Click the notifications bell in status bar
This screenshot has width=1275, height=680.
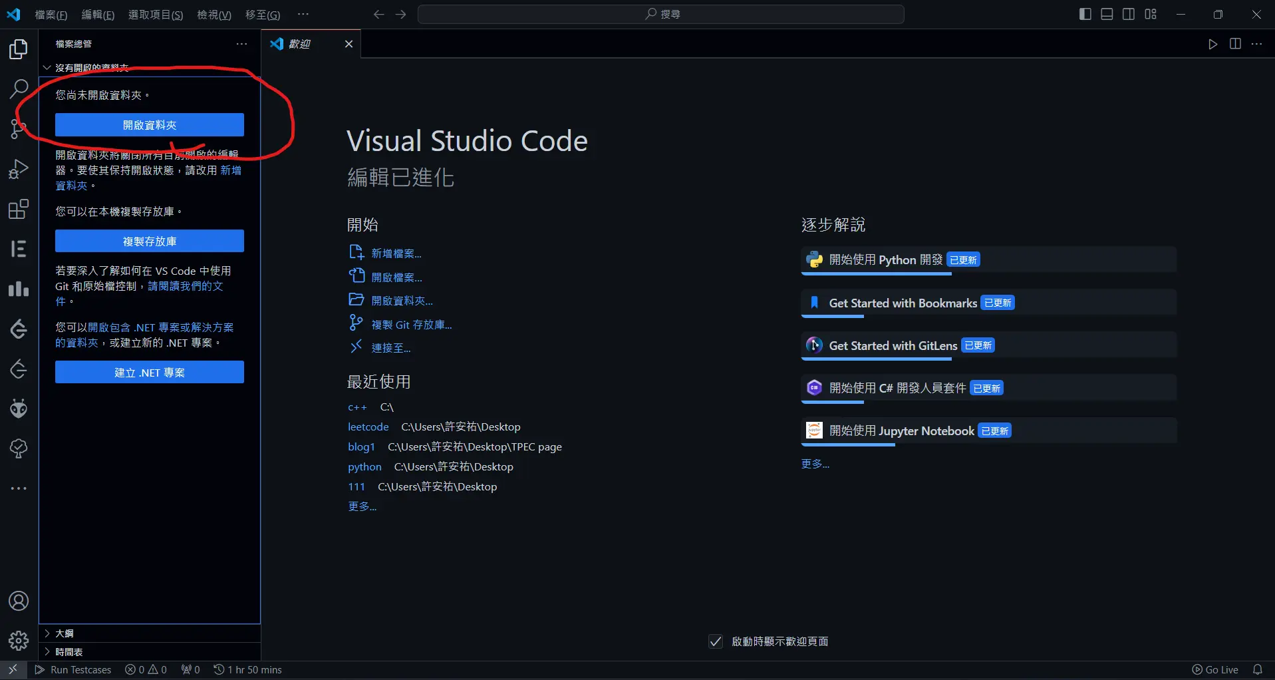click(x=1258, y=670)
